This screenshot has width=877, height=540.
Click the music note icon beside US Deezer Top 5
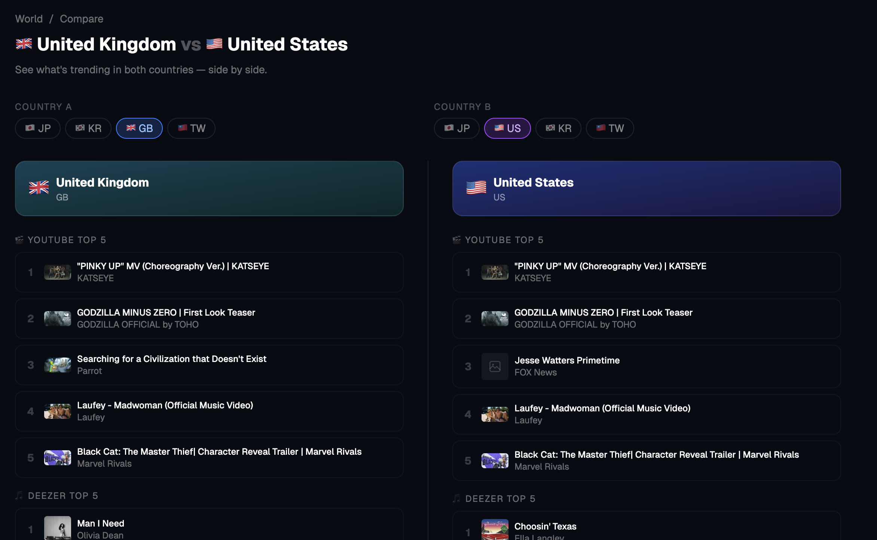tap(456, 498)
